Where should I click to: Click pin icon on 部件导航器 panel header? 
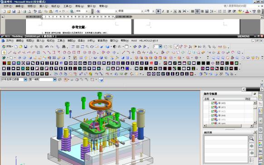(x=255, y=94)
